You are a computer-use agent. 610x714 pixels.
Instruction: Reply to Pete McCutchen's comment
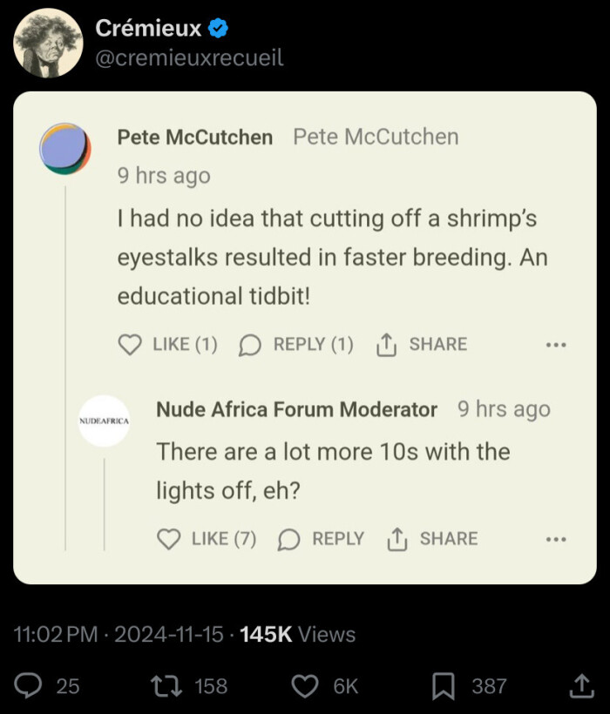coord(250,345)
